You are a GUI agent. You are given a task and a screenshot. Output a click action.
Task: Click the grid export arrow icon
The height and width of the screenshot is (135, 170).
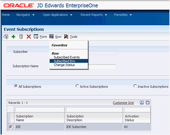[x=142, y=102]
